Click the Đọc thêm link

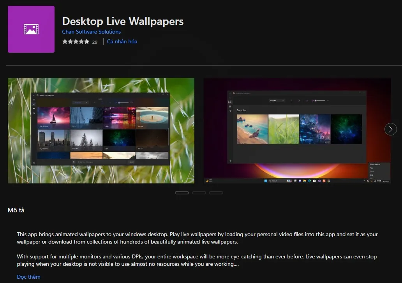click(x=28, y=277)
